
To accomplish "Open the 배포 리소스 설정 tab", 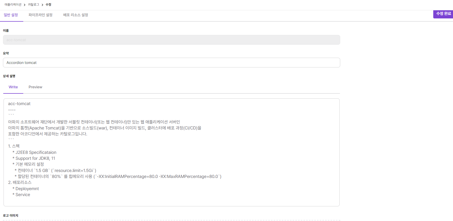I will coord(76,15).
